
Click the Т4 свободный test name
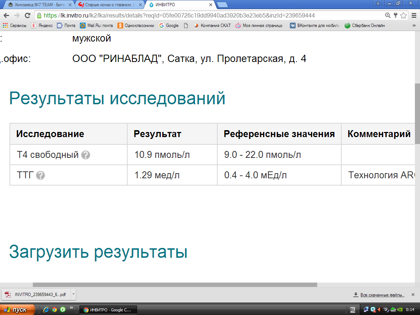tap(48, 155)
